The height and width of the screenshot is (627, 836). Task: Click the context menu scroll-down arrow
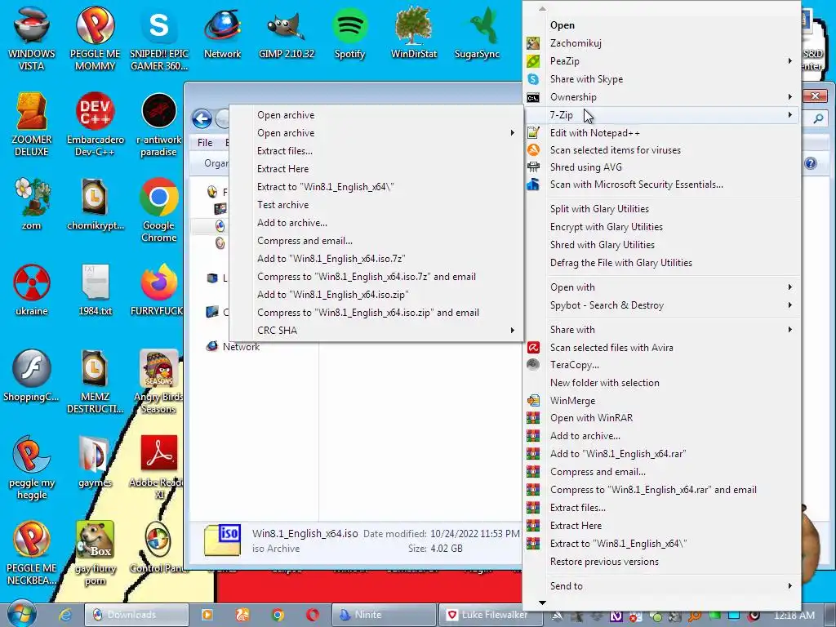(542, 603)
